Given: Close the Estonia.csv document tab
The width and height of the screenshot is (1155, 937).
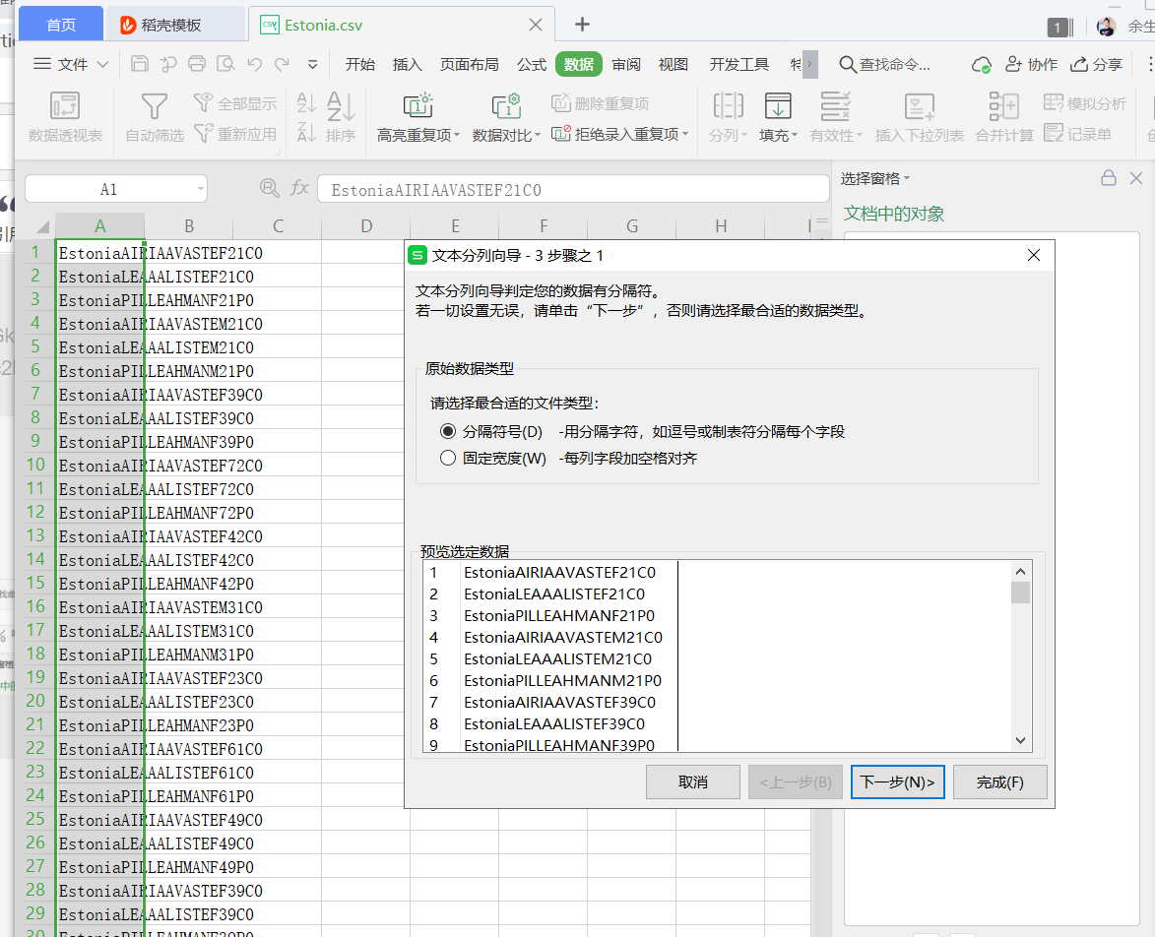Looking at the screenshot, I should click(x=536, y=25).
